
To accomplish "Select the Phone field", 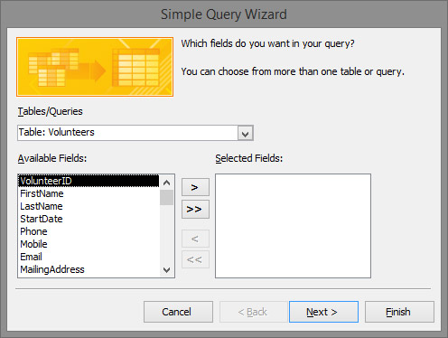I will tap(89, 231).
